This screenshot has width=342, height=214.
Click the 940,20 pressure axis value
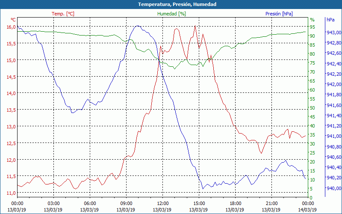[x=334, y=178]
